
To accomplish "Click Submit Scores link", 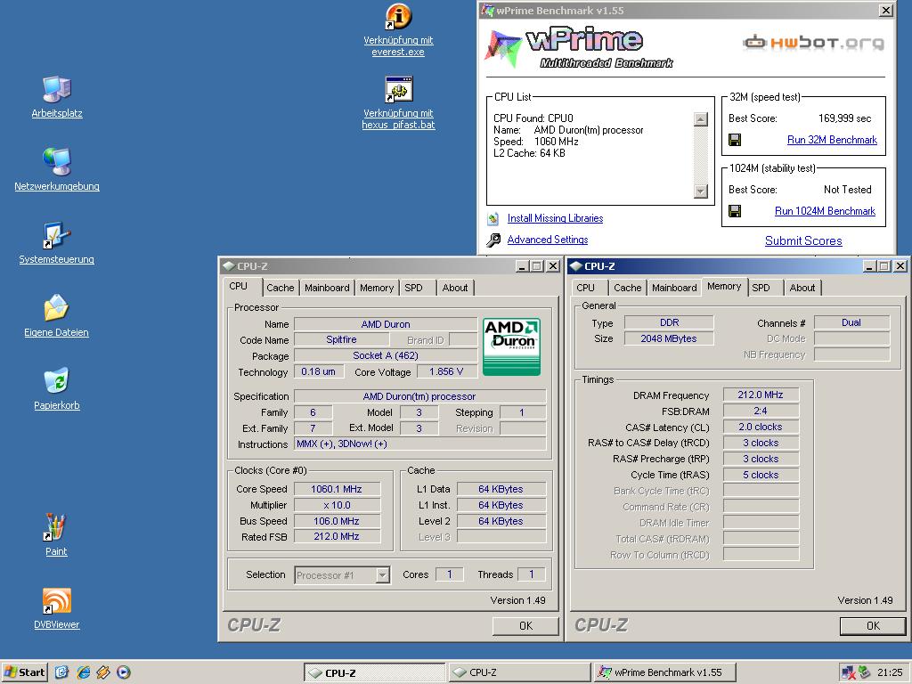I will tap(803, 240).
